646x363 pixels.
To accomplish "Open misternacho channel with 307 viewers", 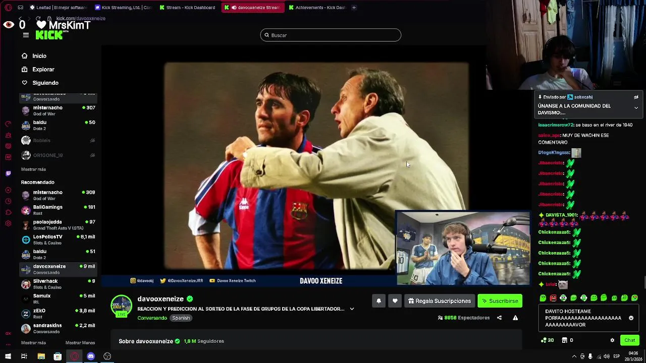I will click(58, 110).
